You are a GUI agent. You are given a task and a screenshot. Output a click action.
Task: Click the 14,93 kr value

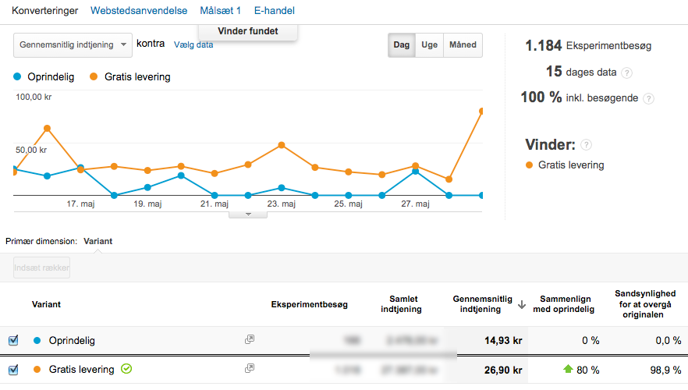(x=503, y=340)
